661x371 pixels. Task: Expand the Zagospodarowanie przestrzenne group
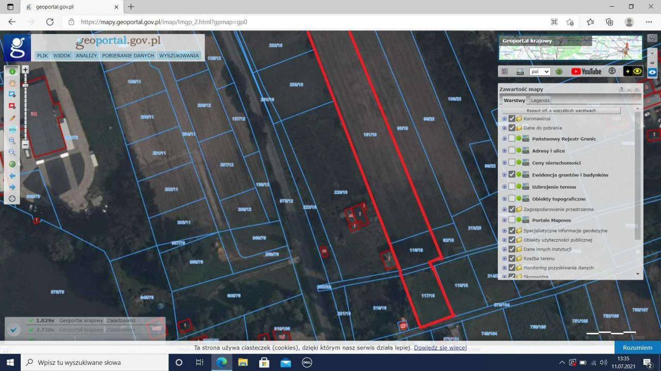coord(505,209)
